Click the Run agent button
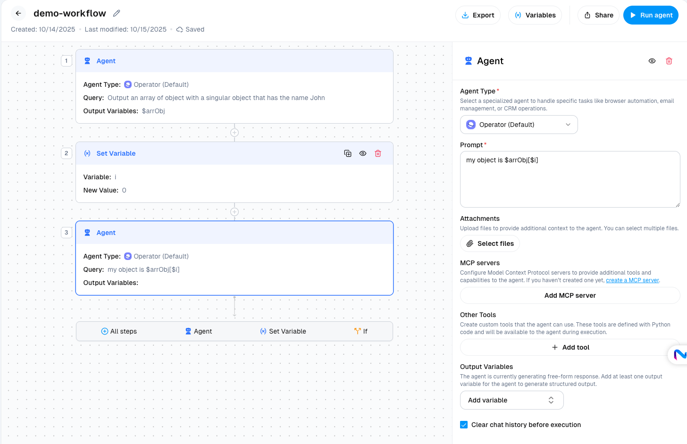The height and width of the screenshot is (444, 687). tap(651, 15)
